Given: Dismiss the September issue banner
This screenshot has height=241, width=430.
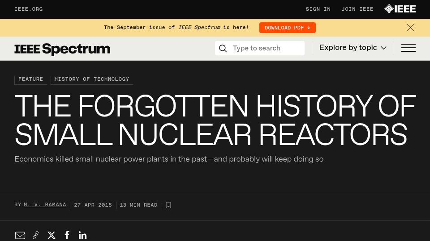Looking at the screenshot, I should click(x=410, y=28).
